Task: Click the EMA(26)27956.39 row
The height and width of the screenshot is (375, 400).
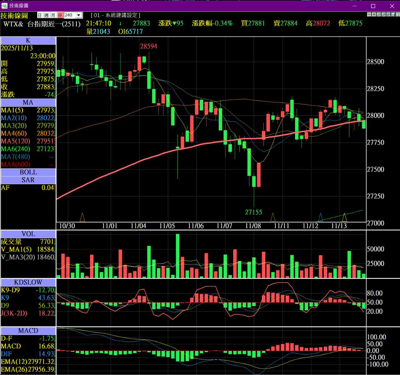Action: tap(28, 370)
